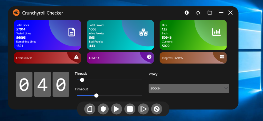Click the bar chart icon on Hits card
This screenshot has width=263, height=121.
tap(216, 32)
